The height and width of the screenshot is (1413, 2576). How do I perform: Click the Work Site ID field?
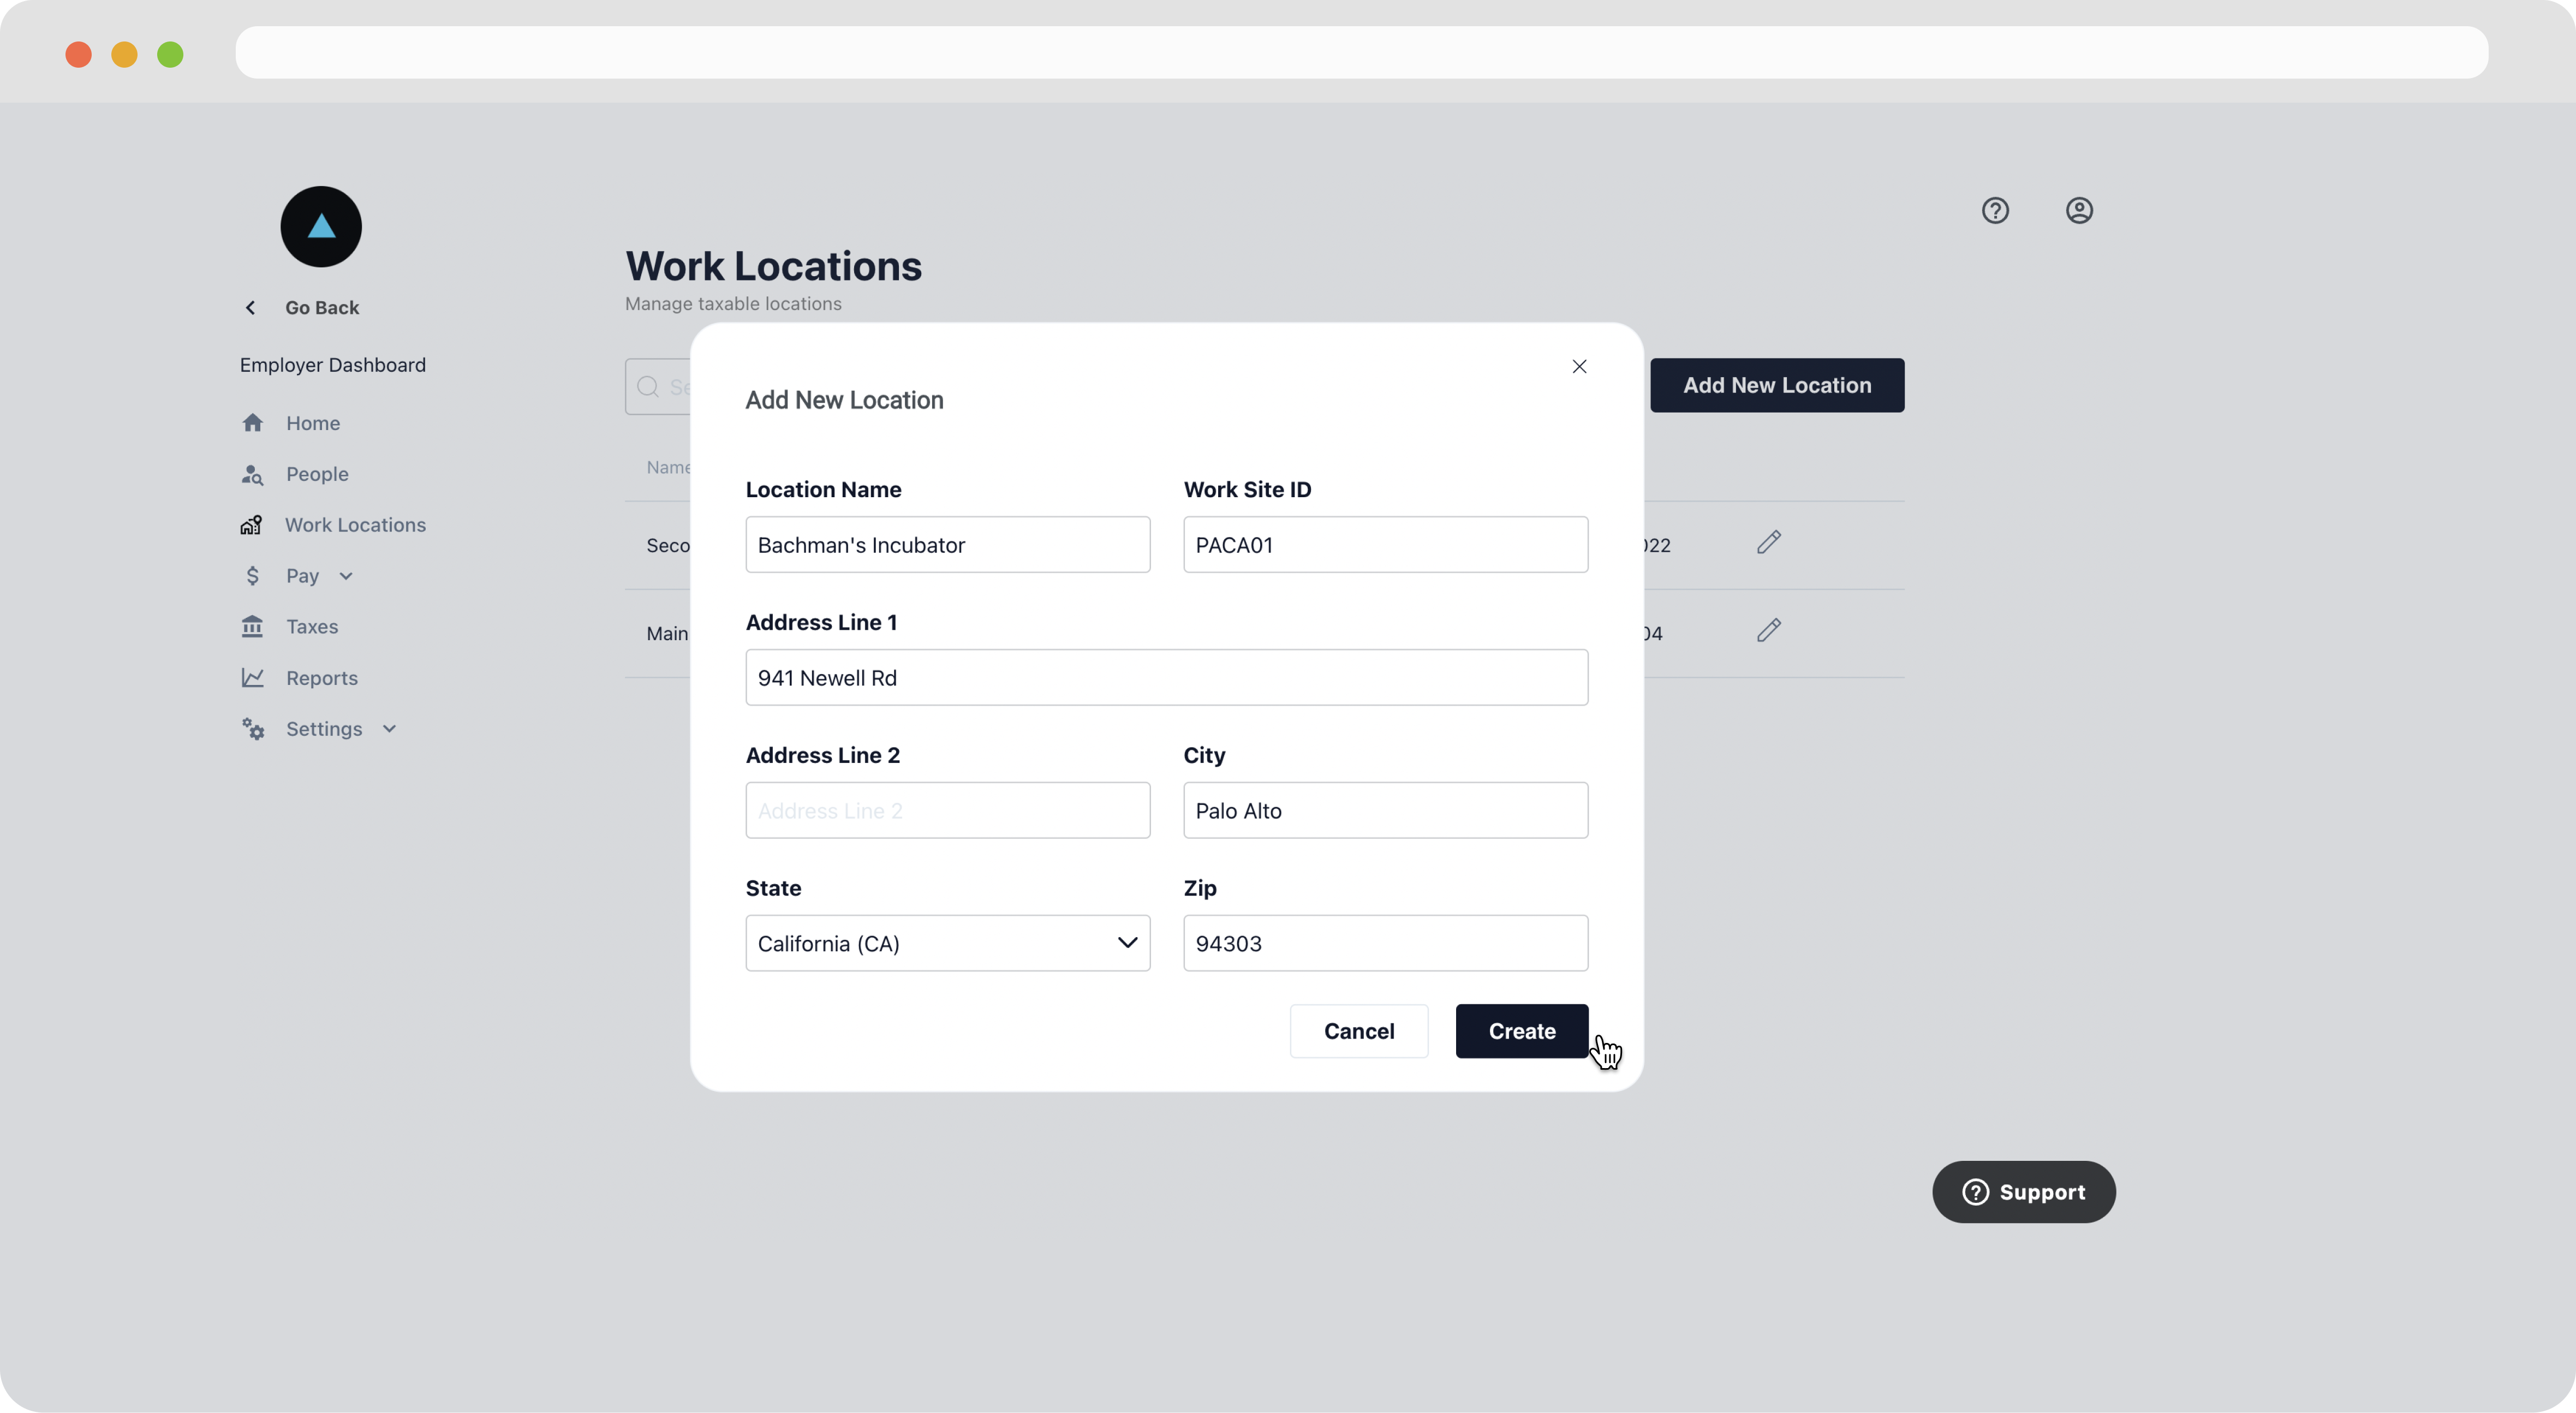[x=1385, y=545]
